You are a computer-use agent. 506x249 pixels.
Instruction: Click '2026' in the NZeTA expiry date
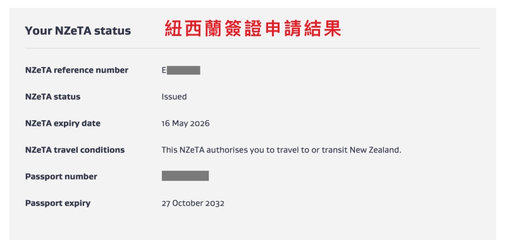click(x=199, y=123)
